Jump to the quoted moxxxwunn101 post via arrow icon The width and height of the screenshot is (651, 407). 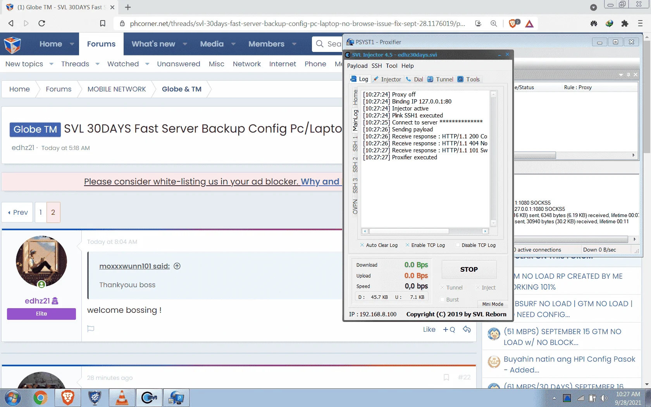click(x=177, y=266)
